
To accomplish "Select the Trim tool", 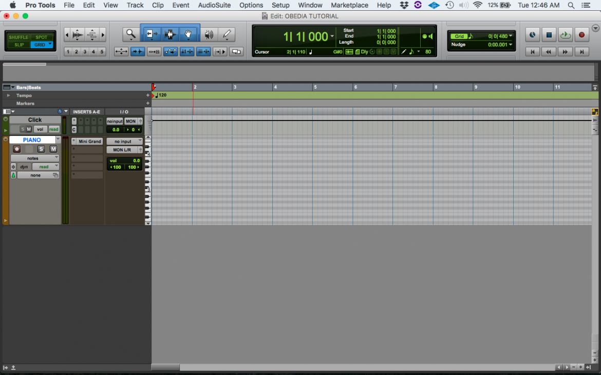I will tap(152, 34).
